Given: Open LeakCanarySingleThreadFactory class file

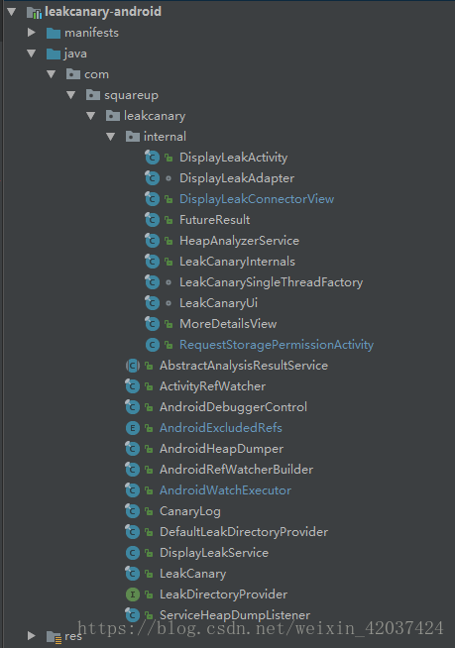Looking at the screenshot, I should (272, 282).
